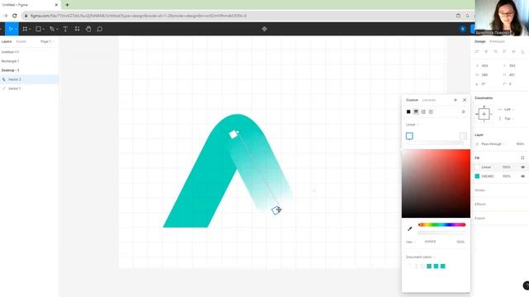This screenshot has width=529, height=297.
Task: Expand the Document colors dropdown
Action: (420, 257)
